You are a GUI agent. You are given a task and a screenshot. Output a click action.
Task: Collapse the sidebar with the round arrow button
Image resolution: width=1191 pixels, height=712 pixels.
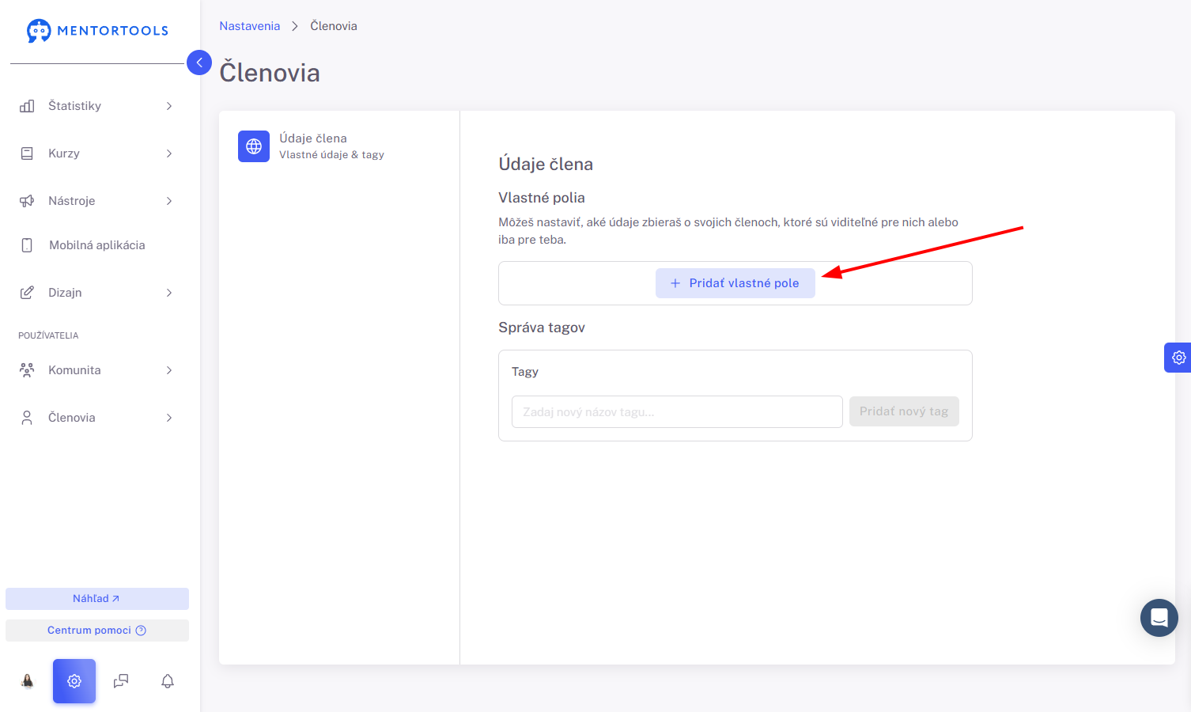[199, 62]
